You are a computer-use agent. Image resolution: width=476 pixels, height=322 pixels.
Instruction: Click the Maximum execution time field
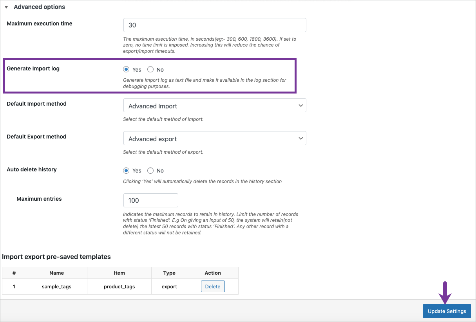click(215, 25)
